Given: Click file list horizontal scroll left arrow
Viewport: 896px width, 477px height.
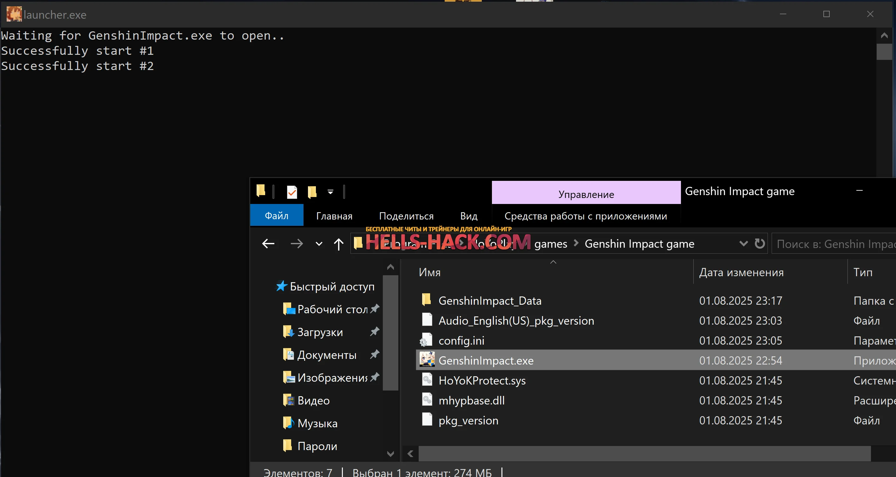Looking at the screenshot, I should pos(410,454).
